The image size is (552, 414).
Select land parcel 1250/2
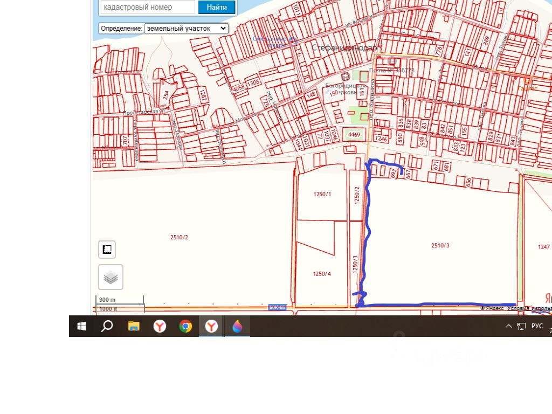[357, 195]
